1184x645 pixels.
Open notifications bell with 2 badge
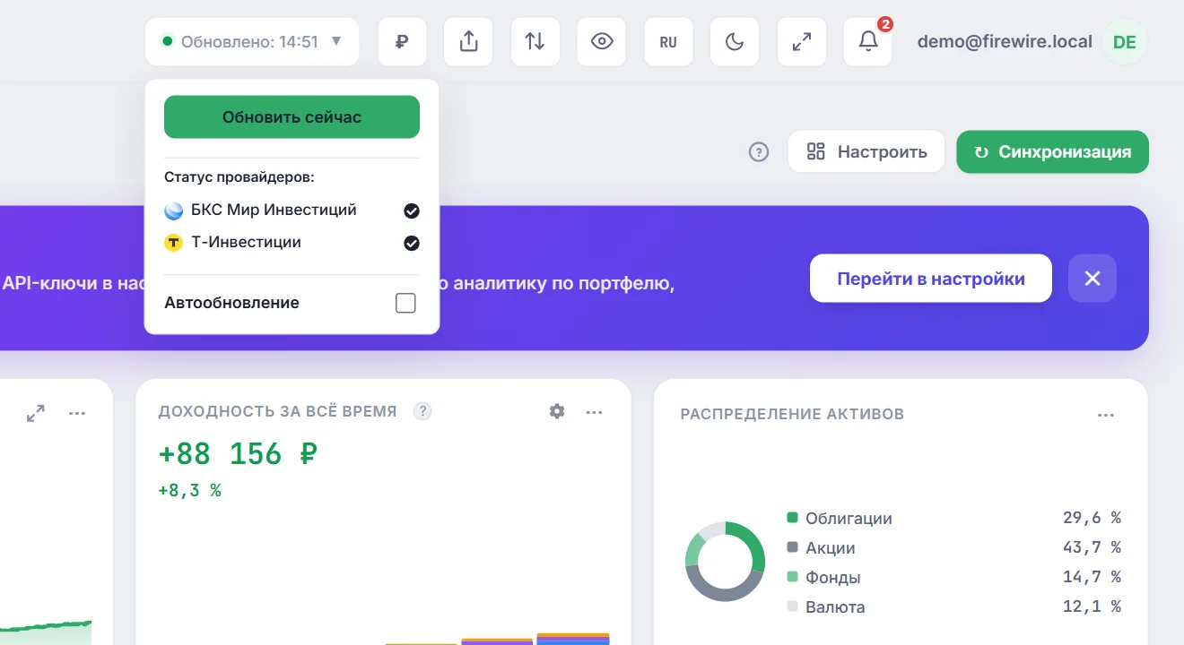[868, 41]
